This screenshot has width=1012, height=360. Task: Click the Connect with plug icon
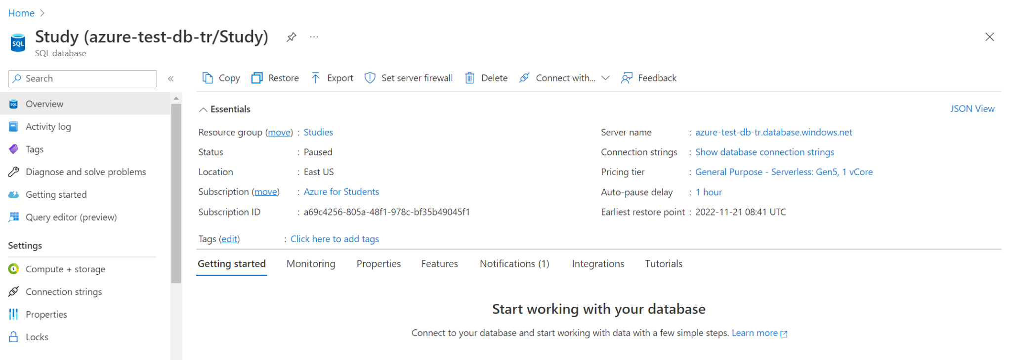tap(524, 78)
